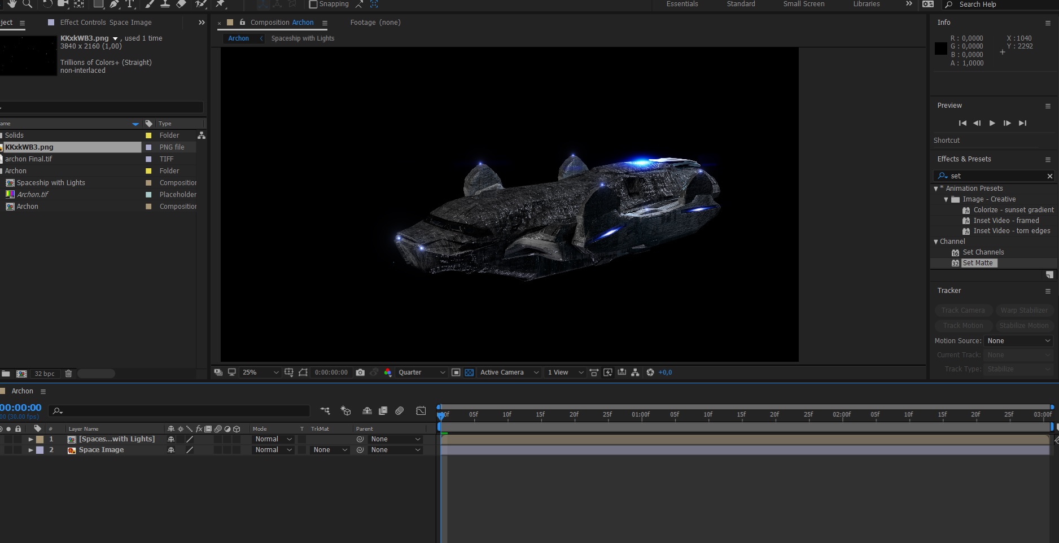Open the Active Camera dropdown

(x=510, y=373)
